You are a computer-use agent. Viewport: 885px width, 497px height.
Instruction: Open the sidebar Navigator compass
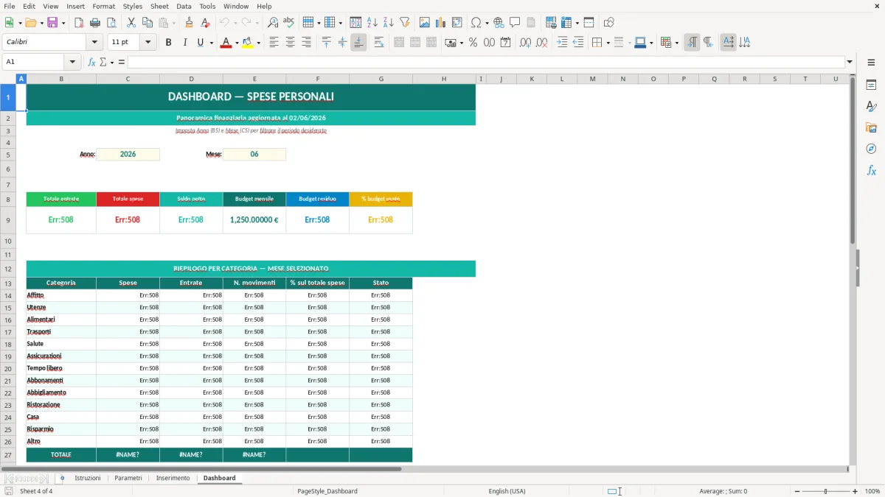pyautogui.click(x=871, y=149)
